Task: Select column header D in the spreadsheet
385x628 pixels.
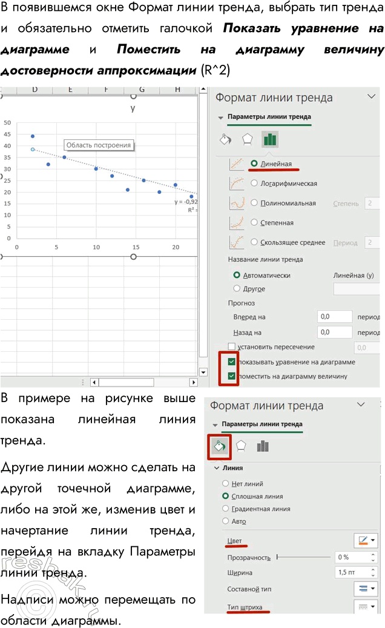Action: (x=35, y=90)
